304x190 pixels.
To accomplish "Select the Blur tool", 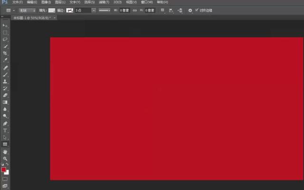I will [x=5, y=109].
